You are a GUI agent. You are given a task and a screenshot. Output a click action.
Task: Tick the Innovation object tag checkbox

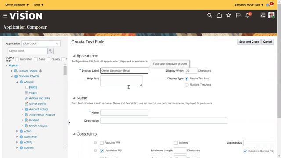pyautogui.click(x=17, y=59)
